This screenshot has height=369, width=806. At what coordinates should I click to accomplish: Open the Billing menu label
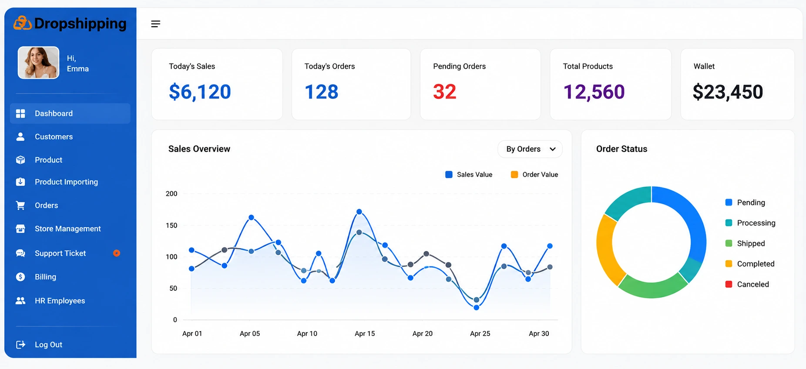(x=45, y=277)
